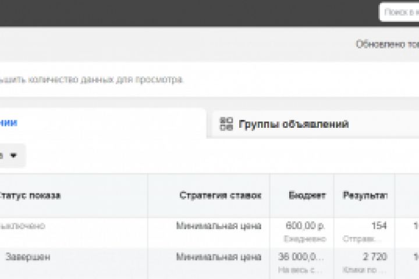419x279 pixels.
Task: Click the Ежедневно label under the 600,00 budget
Action: click(305, 239)
